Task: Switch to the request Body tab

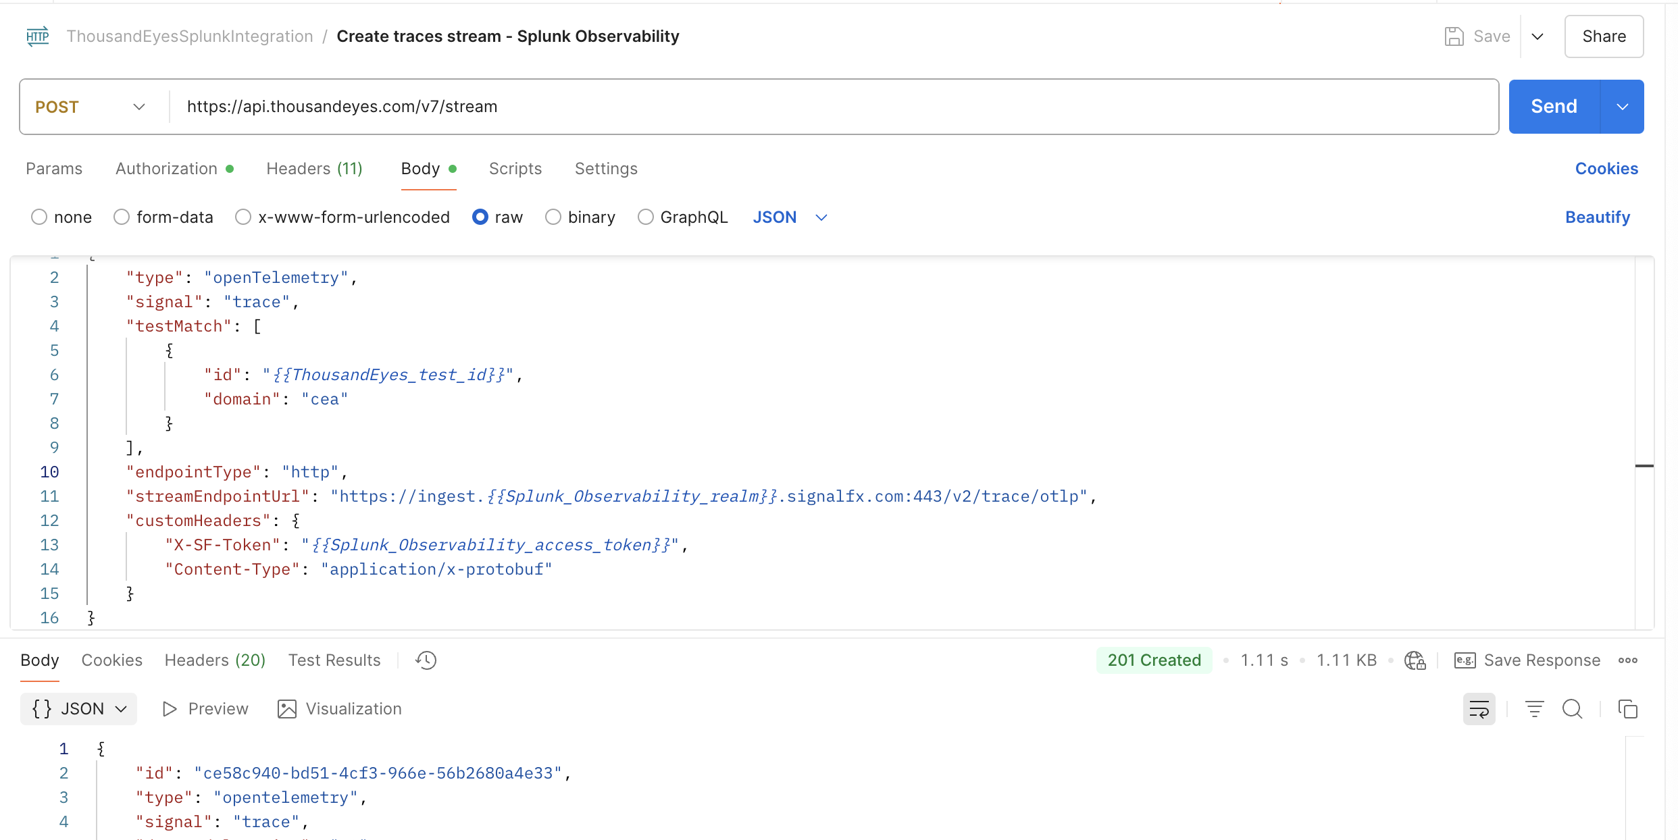Action: pyautogui.click(x=429, y=169)
